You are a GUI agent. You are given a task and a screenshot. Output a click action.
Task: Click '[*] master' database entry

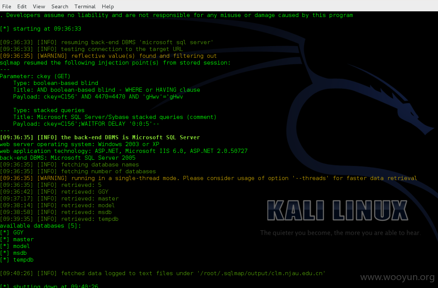[x=17, y=239]
